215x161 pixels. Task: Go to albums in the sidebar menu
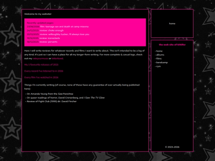click(160, 55)
